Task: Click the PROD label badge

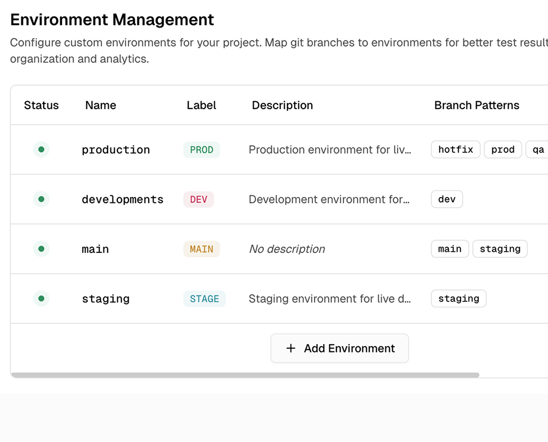Action: (202, 150)
